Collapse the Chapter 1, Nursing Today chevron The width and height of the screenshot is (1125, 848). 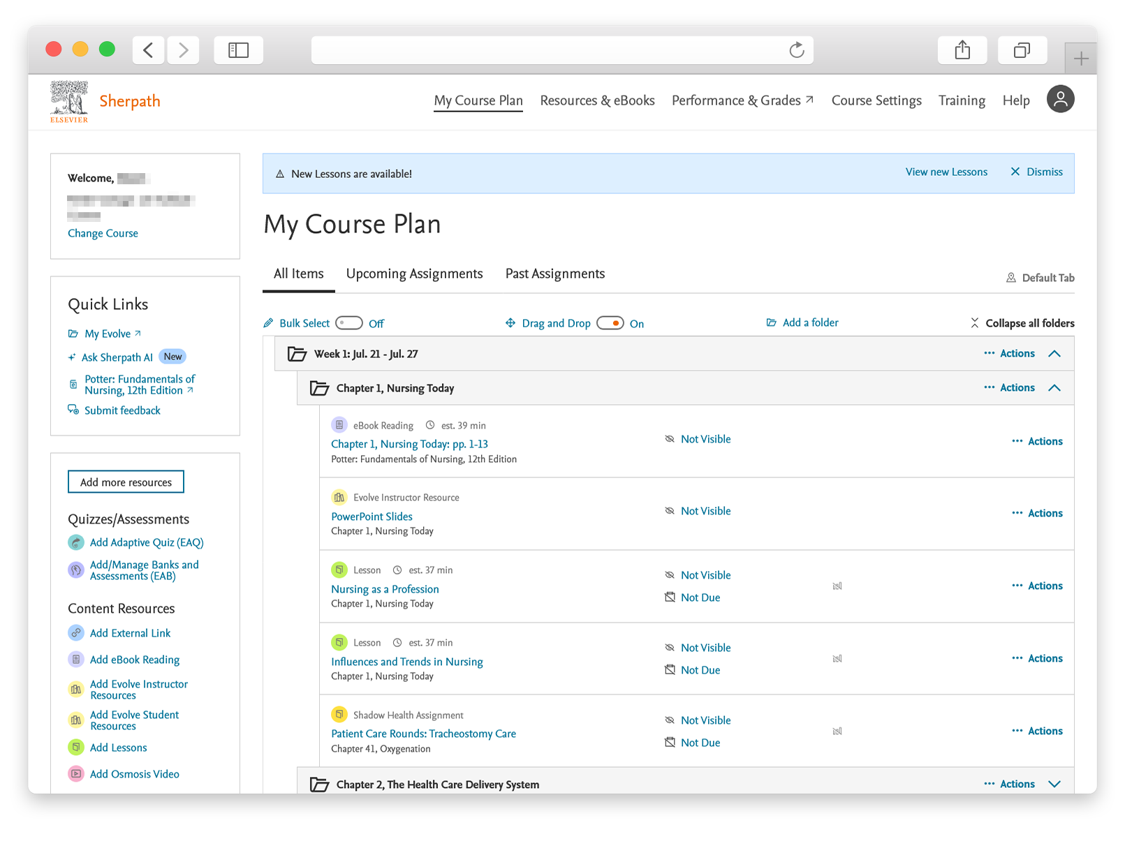tap(1054, 388)
